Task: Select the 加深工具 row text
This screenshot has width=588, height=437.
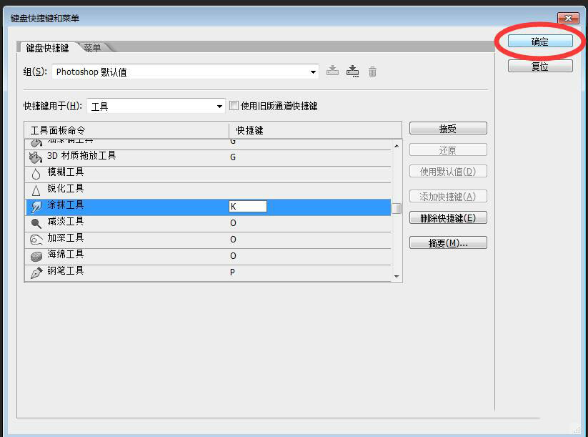Action: pyautogui.click(x=66, y=238)
